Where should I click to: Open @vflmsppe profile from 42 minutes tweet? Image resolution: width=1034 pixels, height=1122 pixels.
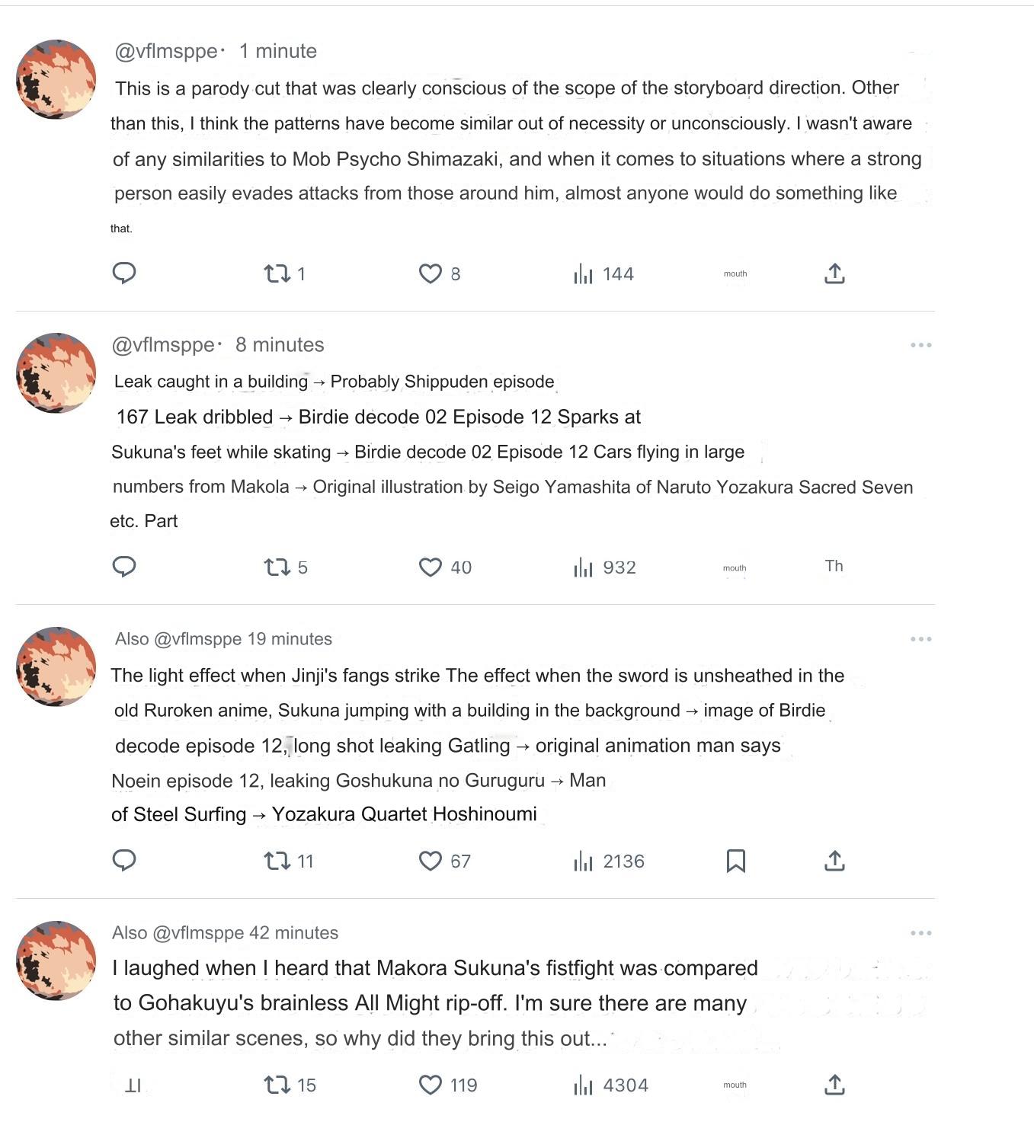pyautogui.click(x=198, y=933)
